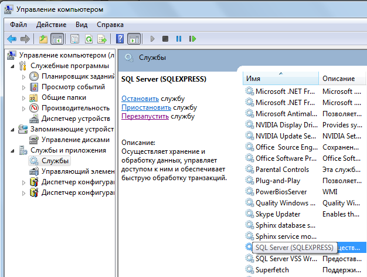Click the Stop service square button

165,39
